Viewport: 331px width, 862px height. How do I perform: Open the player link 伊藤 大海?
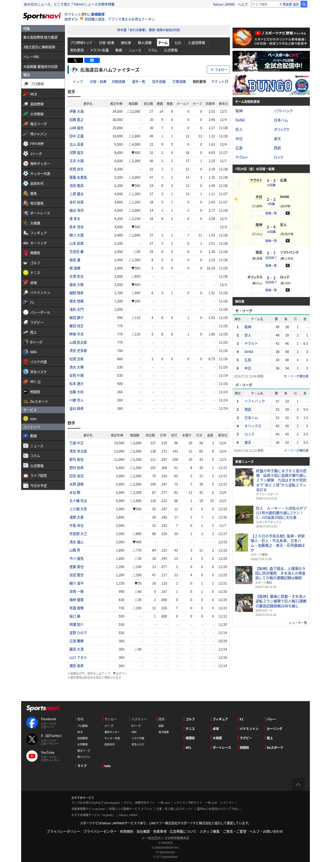point(76,111)
